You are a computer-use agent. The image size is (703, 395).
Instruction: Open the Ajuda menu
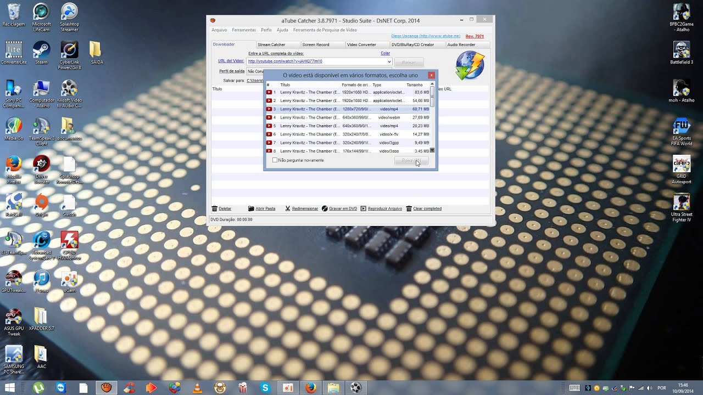tap(282, 30)
